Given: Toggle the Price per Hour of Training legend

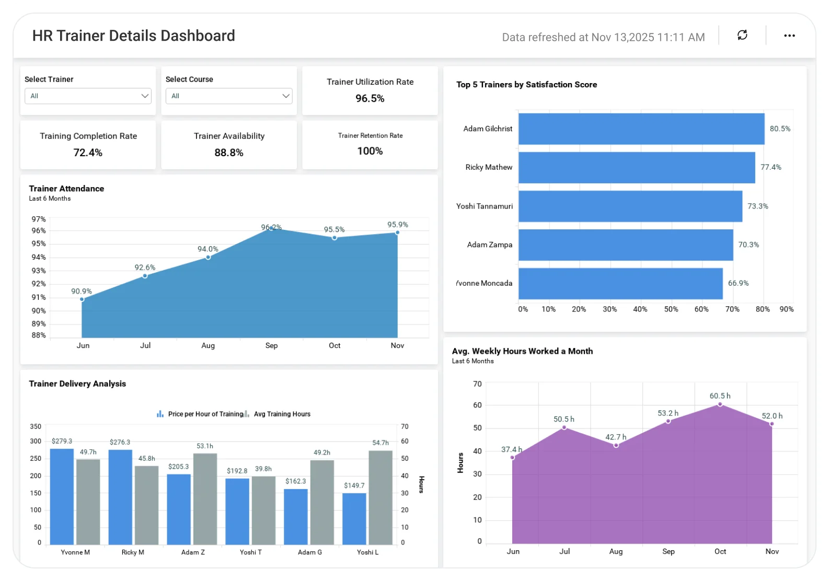Looking at the screenshot, I should 200,414.
